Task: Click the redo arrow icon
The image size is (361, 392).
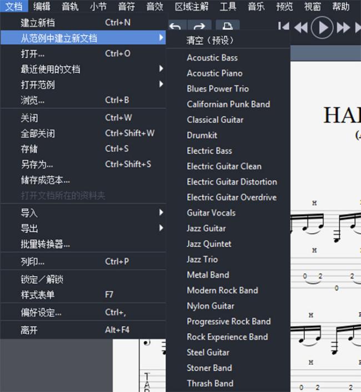Action: [x=199, y=27]
